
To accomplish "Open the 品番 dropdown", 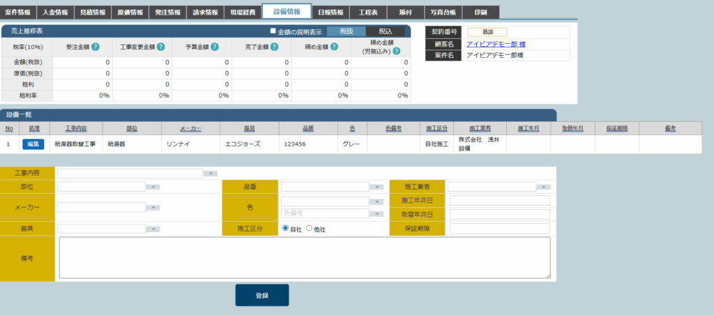I will 377,187.
